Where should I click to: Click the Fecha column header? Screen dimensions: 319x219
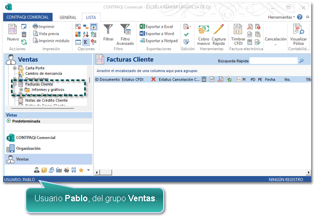click(x=270, y=80)
